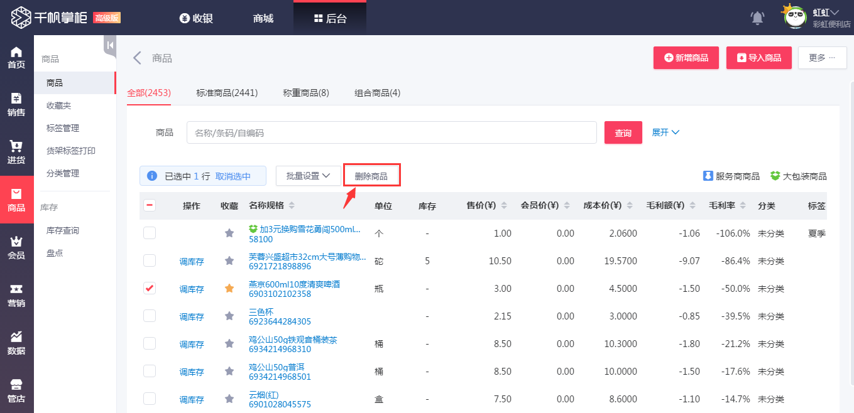The image size is (854, 413).
Task: Uncheck the 燕京600ml啤酒 row checkbox
Action: click(x=149, y=288)
